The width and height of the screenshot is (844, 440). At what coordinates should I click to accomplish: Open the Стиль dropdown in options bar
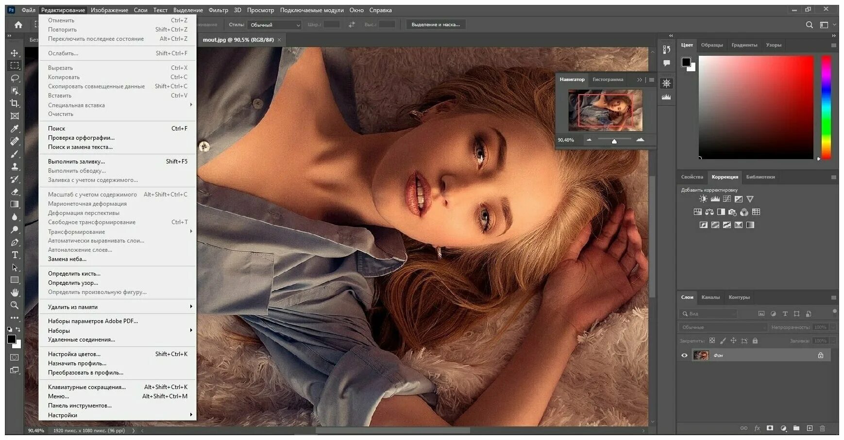pos(274,24)
